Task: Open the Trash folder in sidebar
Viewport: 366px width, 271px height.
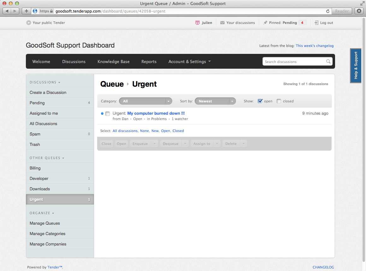Action: [60, 144]
